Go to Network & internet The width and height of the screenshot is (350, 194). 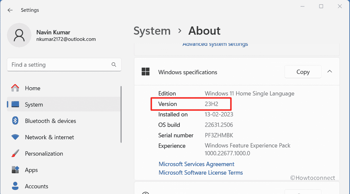(64, 137)
